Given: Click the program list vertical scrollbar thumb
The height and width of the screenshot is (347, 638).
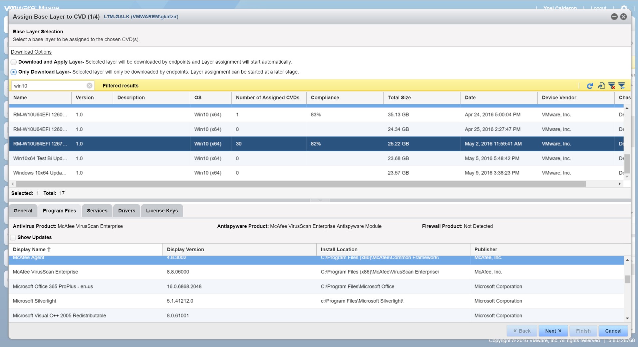Looking at the screenshot, I should (x=627, y=279).
